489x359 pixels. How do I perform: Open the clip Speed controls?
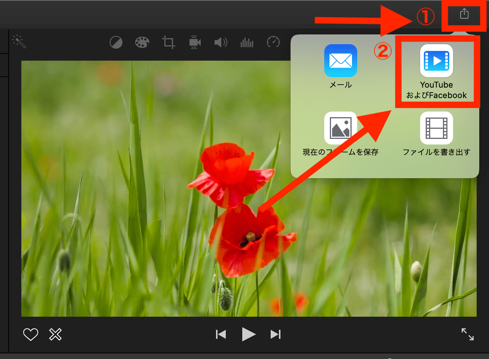point(273,42)
